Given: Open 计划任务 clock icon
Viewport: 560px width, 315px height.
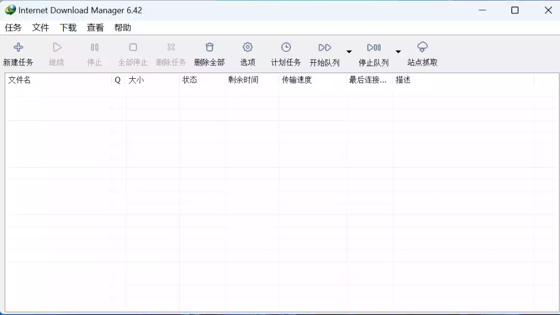Looking at the screenshot, I should point(286,48).
